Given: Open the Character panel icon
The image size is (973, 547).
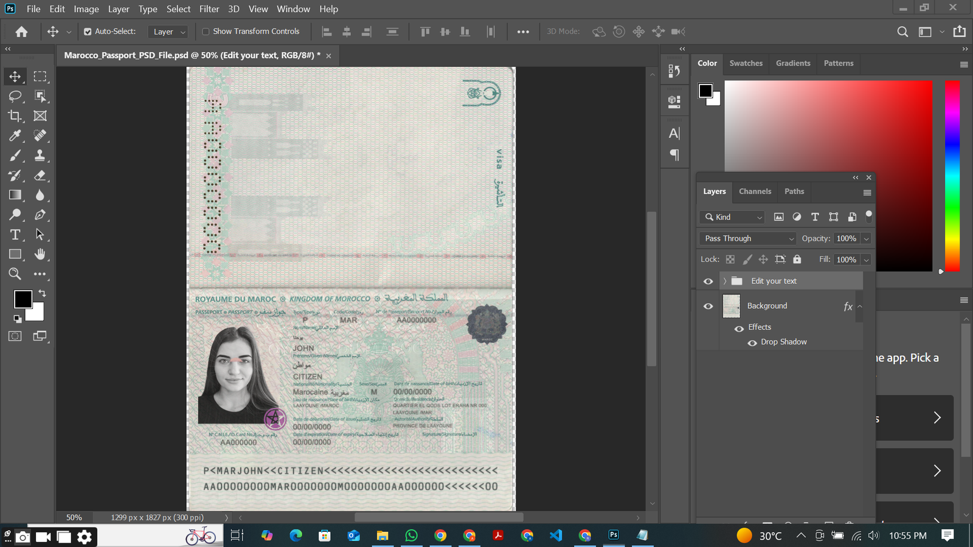Looking at the screenshot, I should click(x=674, y=133).
